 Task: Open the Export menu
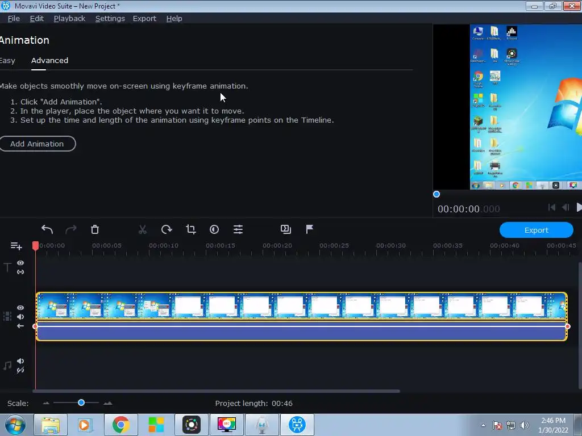(144, 19)
